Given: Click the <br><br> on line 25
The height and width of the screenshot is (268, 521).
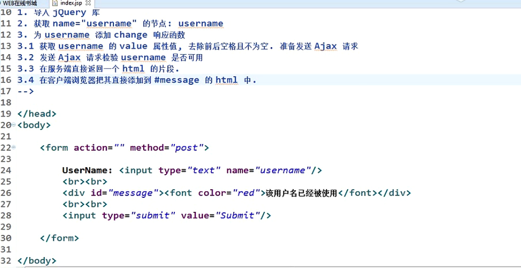Looking at the screenshot, I should (x=85, y=181).
